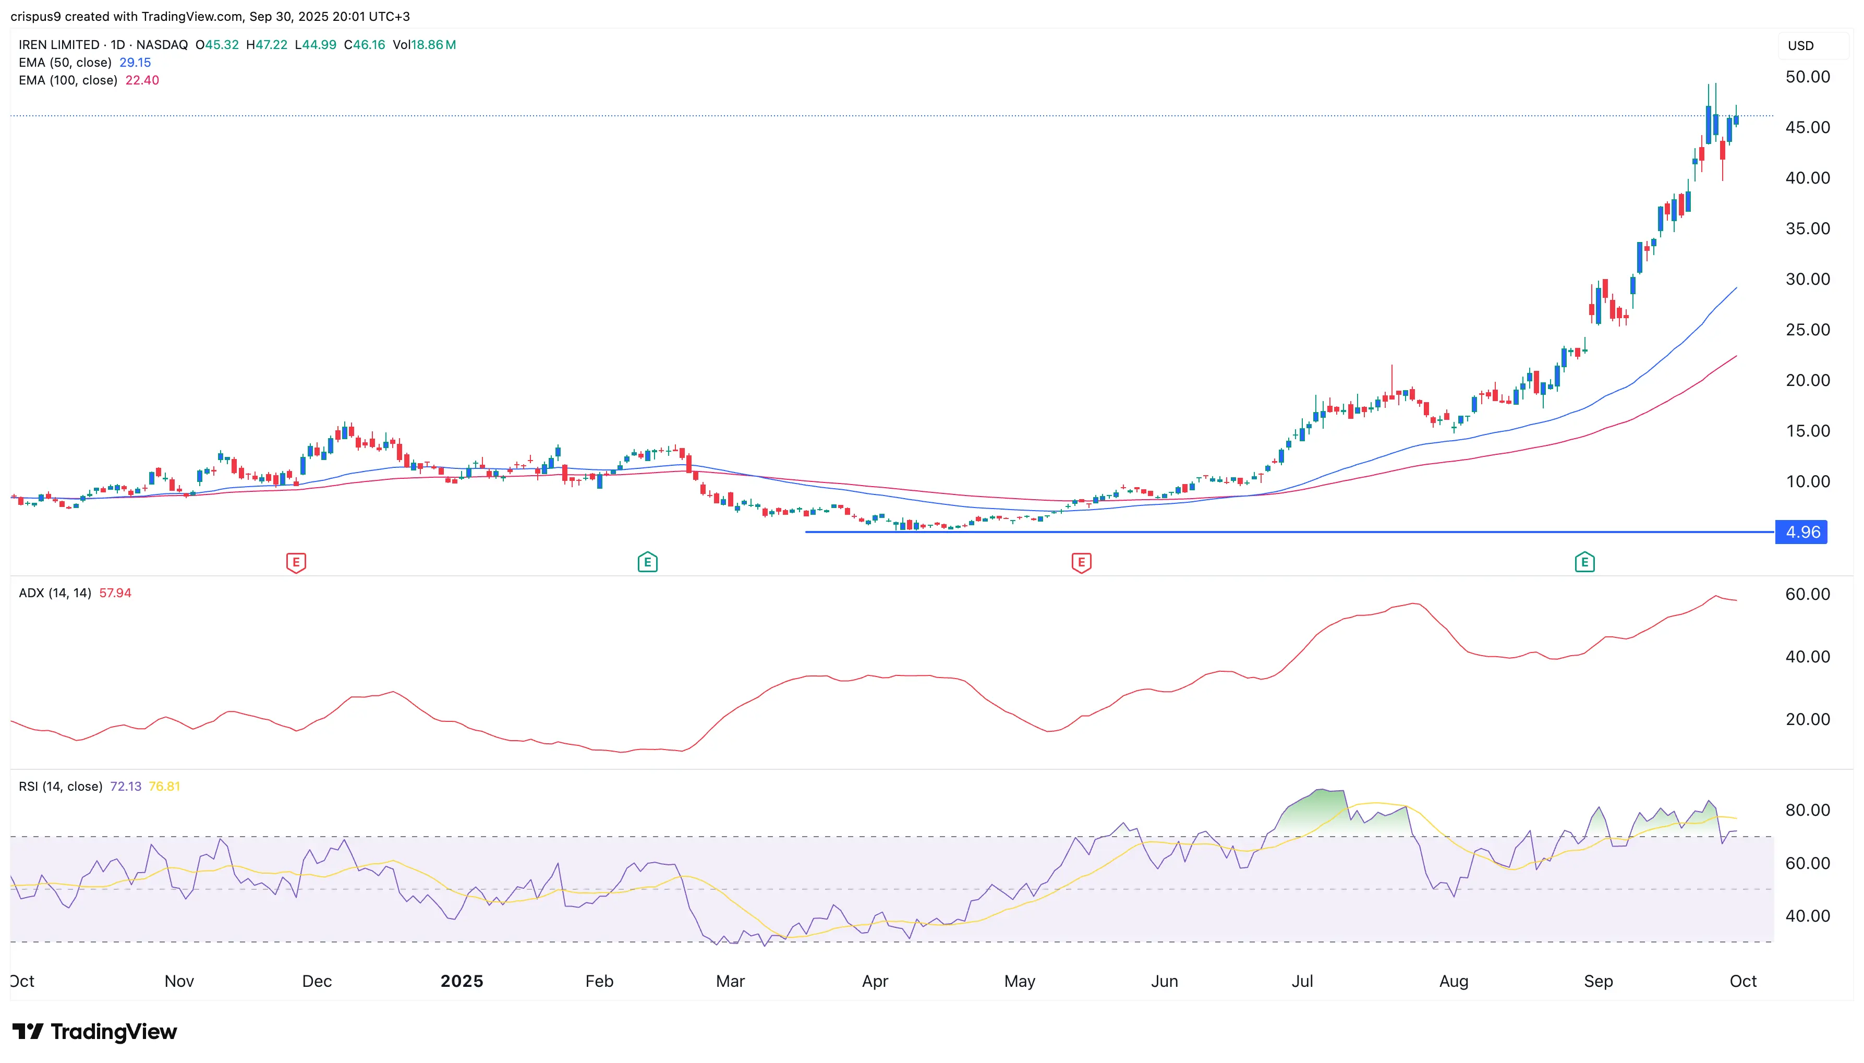Click the EMA 50 value 29.15
Viewport: 1864px width, 1063px height.
(135, 63)
